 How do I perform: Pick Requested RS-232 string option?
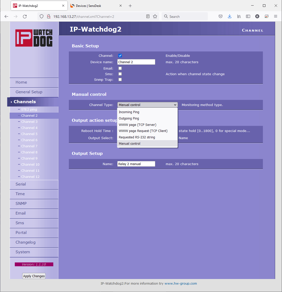coord(147,137)
